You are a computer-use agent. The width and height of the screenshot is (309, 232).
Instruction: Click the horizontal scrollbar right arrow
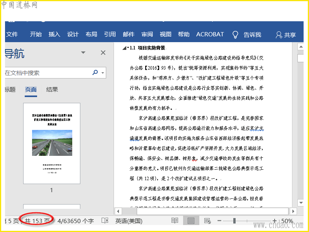click(293, 211)
